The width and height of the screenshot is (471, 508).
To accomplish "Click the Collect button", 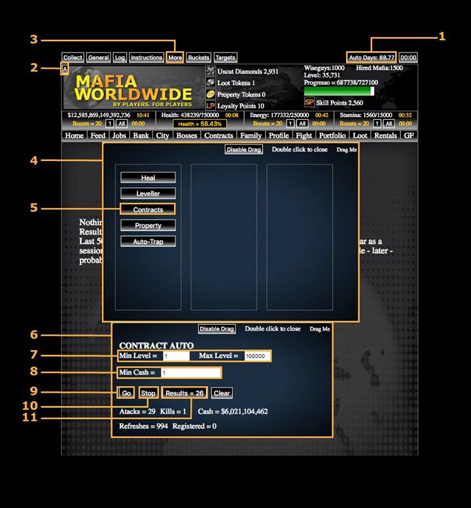I will (x=73, y=58).
